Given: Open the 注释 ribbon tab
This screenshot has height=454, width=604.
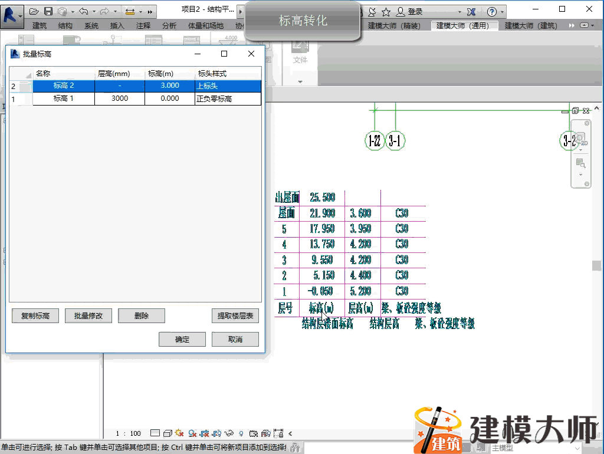Looking at the screenshot, I should (143, 26).
